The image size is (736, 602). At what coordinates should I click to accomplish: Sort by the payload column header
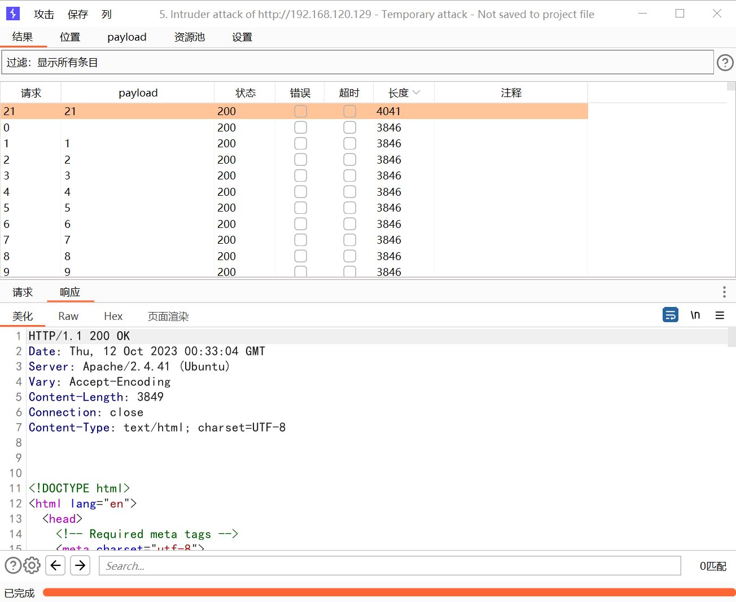click(x=138, y=93)
